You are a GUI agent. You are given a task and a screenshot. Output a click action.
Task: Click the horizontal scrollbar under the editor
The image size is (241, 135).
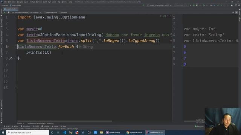point(64,121)
